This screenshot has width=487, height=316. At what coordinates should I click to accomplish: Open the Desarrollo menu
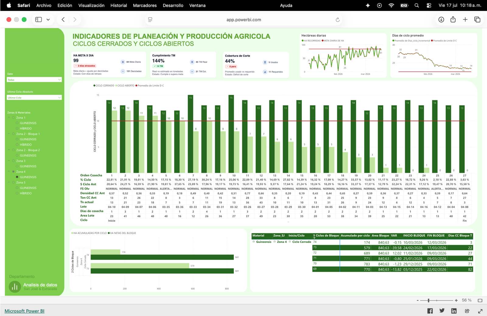[173, 5]
